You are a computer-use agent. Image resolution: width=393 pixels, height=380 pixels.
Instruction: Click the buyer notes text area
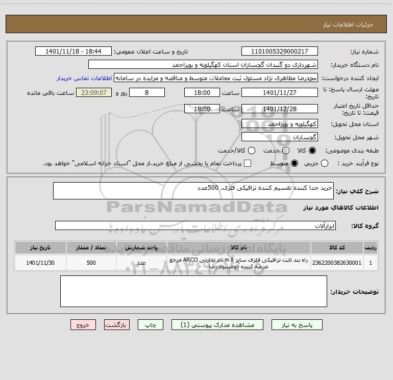click(193, 291)
